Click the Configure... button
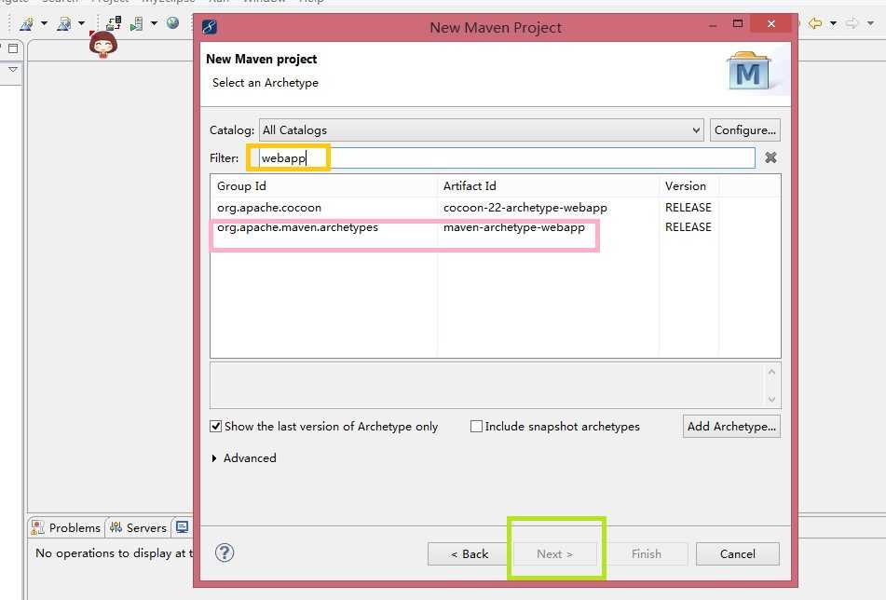The image size is (886, 600). [744, 130]
